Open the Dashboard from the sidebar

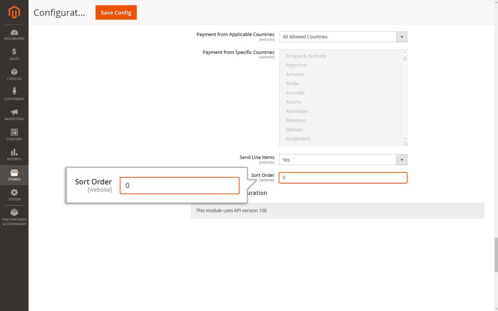coord(14,33)
